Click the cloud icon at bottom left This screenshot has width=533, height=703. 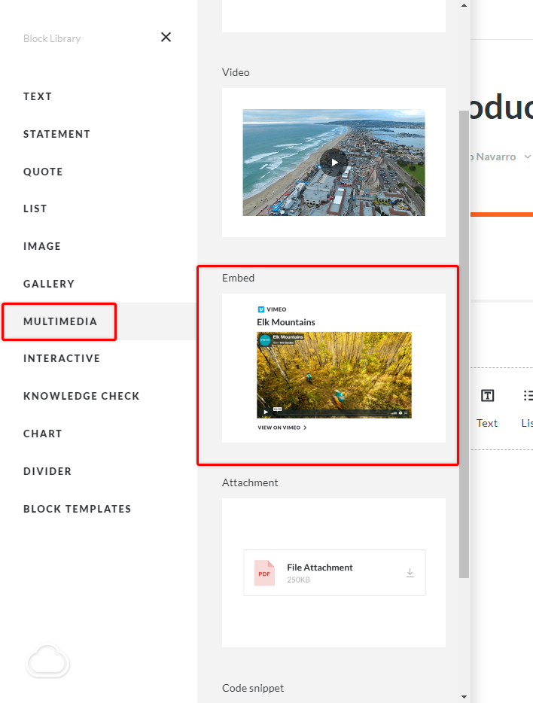[x=47, y=661]
